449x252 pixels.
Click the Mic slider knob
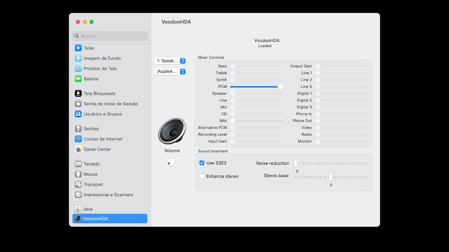(x=233, y=107)
